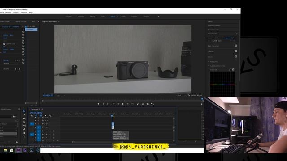The width and height of the screenshot is (287, 161).
Task: Open the Effect Controls panel group menu
Action: click(38, 21)
